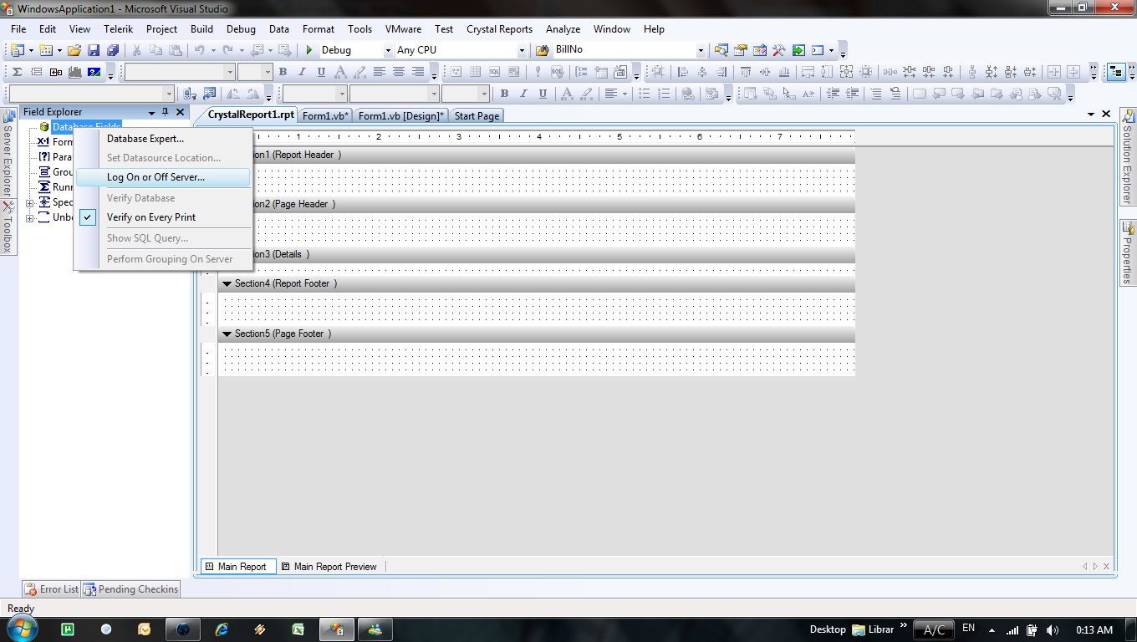
Task: Click the Align Right text icon
Action: tap(418, 72)
